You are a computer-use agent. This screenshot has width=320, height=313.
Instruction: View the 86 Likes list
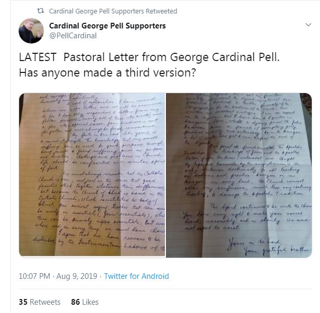pyautogui.click(x=85, y=302)
